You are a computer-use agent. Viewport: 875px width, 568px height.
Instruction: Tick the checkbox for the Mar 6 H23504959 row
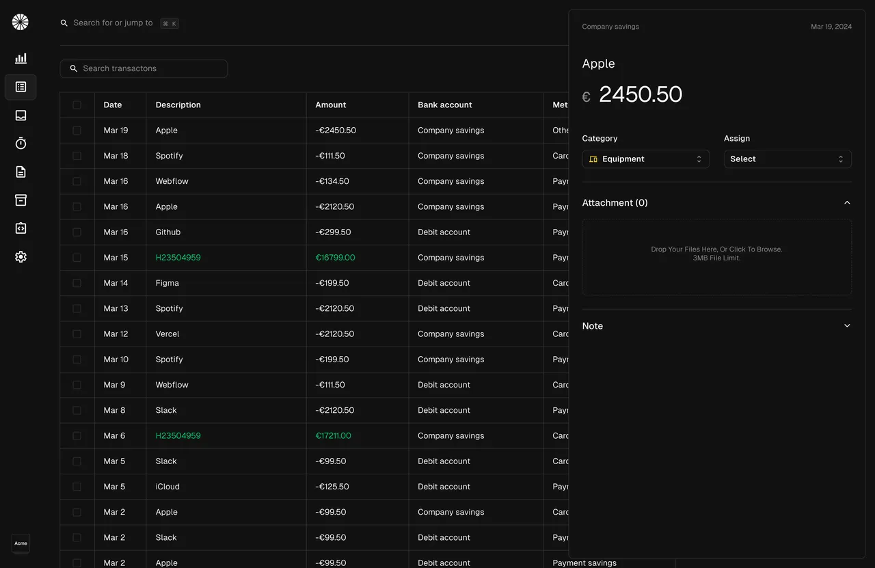tap(77, 435)
